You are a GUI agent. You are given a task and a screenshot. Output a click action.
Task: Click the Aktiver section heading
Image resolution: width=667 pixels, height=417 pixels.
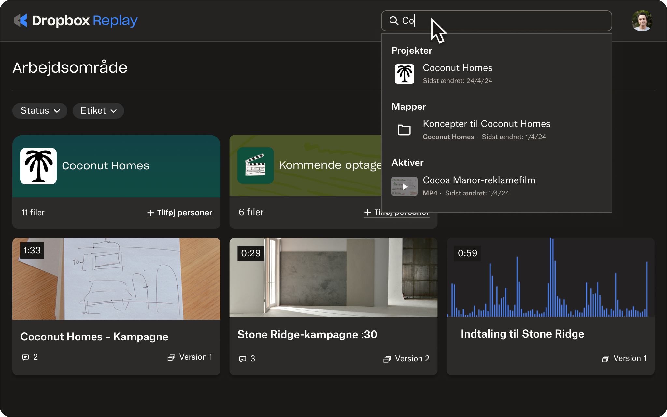[407, 163]
